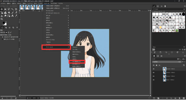
Task: Set move target to layer
Action: click(6, 32)
